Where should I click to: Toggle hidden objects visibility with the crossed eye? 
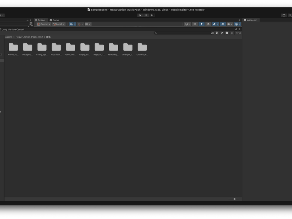pyautogui.click(x=223, y=24)
